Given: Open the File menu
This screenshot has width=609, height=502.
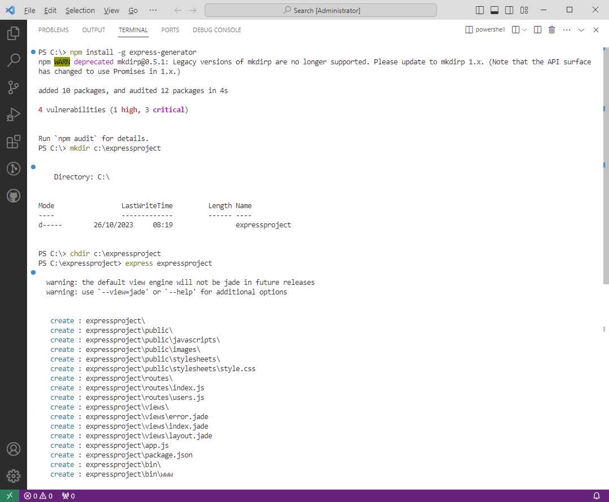Looking at the screenshot, I should pyautogui.click(x=29, y=11).
